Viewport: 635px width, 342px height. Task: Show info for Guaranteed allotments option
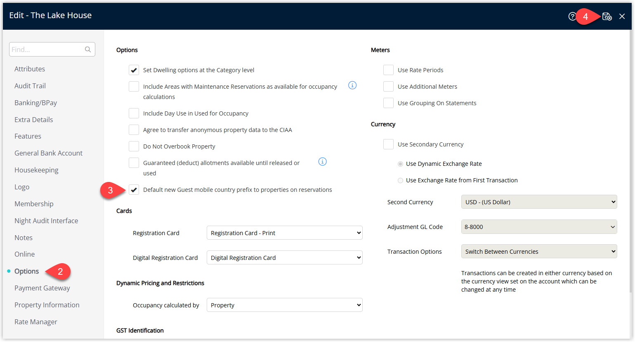[323, 162]
